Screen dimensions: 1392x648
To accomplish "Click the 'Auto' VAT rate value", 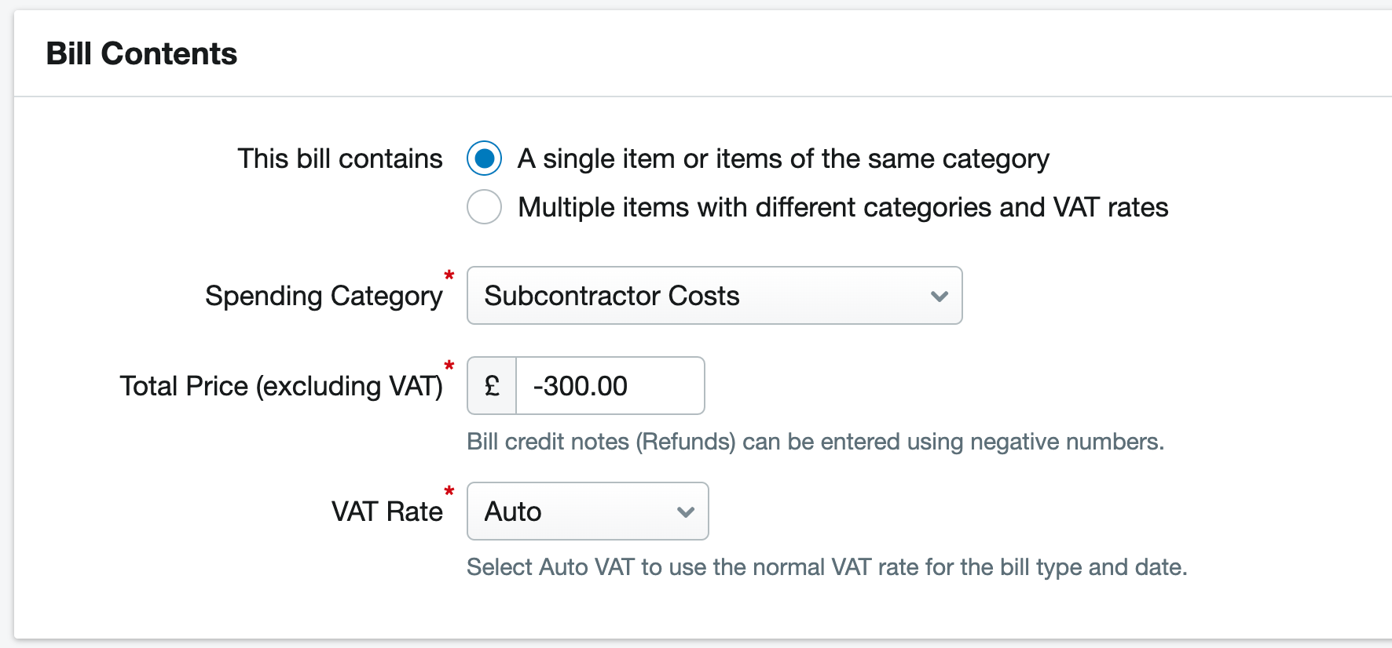I will tap(511, 511).
